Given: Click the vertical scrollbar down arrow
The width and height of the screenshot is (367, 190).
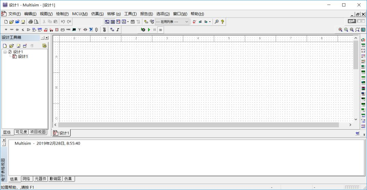Looking at the screenshot, I should pyautogui.click(x=356, y=119).
